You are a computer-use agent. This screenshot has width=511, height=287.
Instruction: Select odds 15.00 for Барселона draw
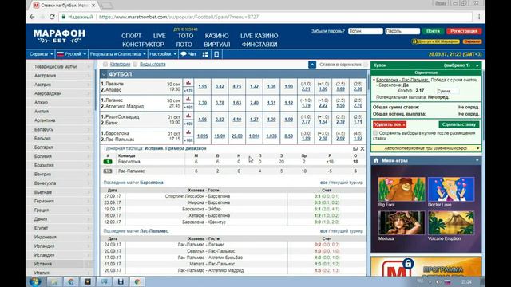click(x=220, y=136)
